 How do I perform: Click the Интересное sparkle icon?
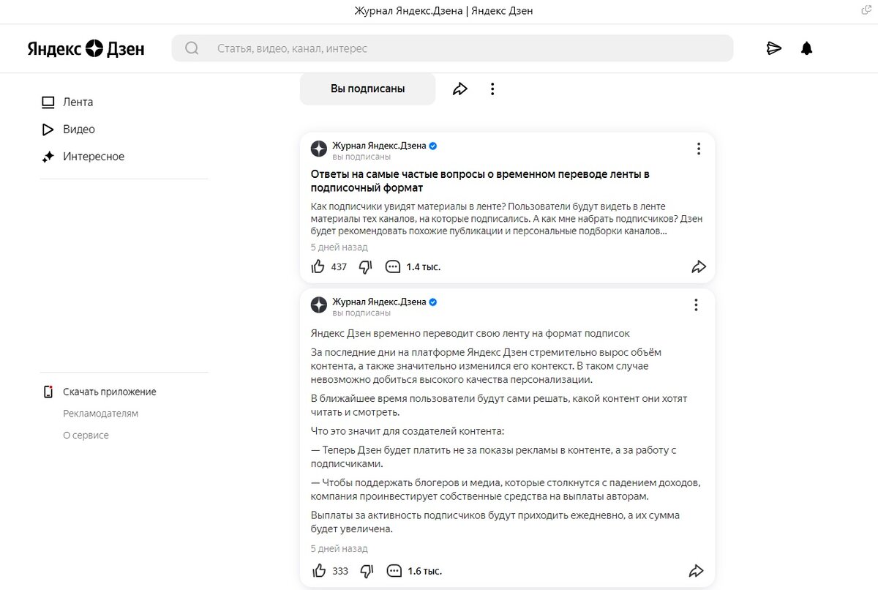pyautogui.click(x=47, y=156)
